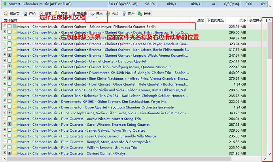This screenshot has width=273, height=162.
Task: Switch to the 评论 tab
Action: coord(29,14)
